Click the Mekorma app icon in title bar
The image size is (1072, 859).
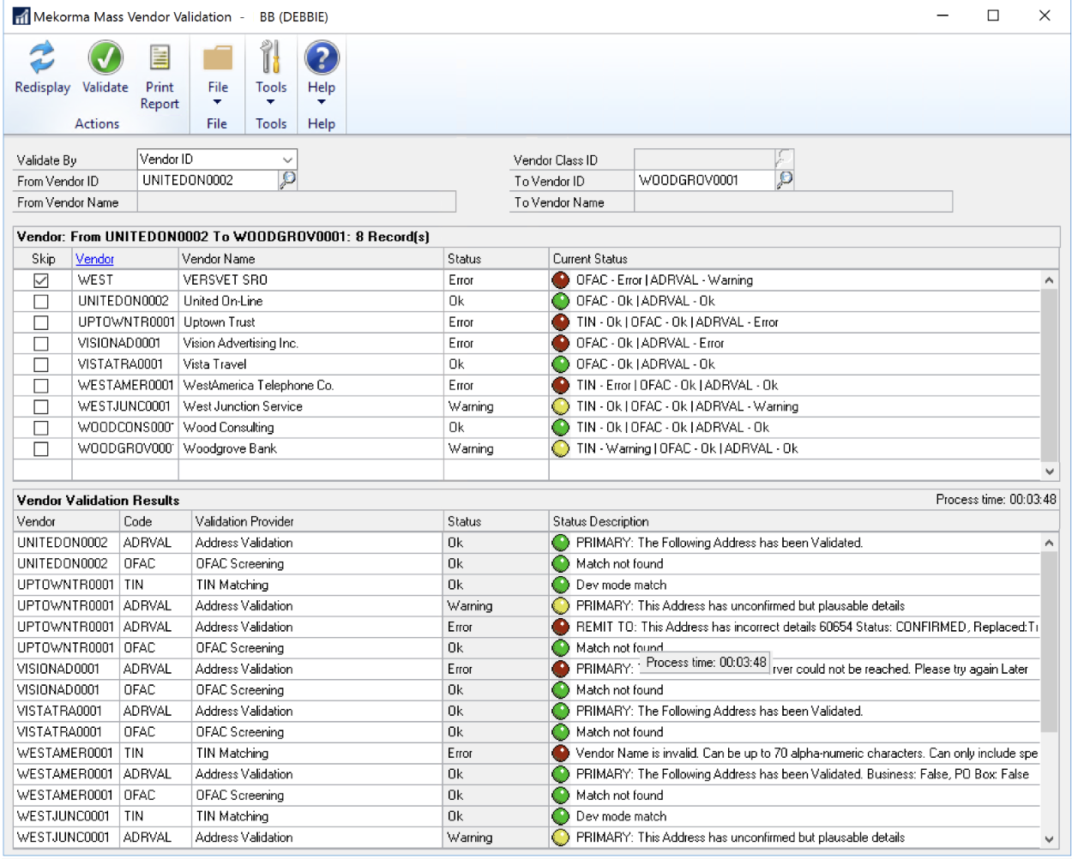(21, 16)
